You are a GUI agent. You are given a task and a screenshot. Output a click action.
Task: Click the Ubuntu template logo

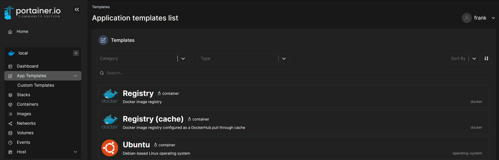point(109,148)
